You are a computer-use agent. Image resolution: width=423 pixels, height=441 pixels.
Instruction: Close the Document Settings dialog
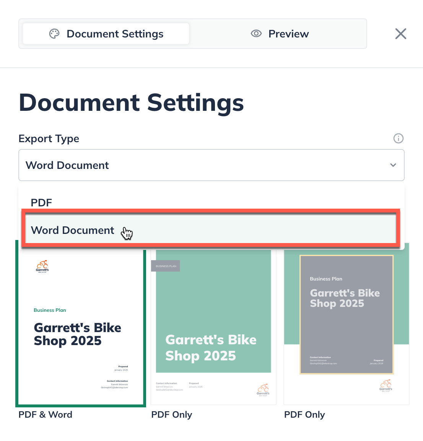pyautogui.click(x=400, y=34)
